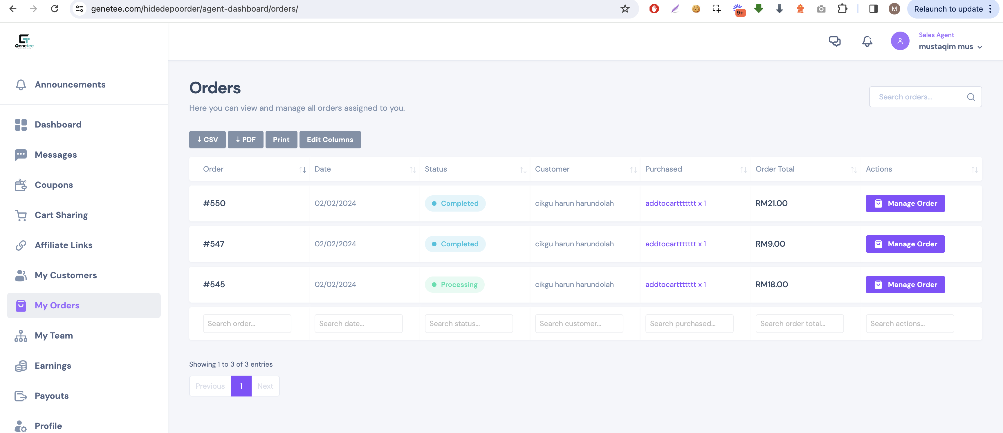Toggle the browser side panel icon
Screen dimensions: 1003x433
[x=873, y=9]
